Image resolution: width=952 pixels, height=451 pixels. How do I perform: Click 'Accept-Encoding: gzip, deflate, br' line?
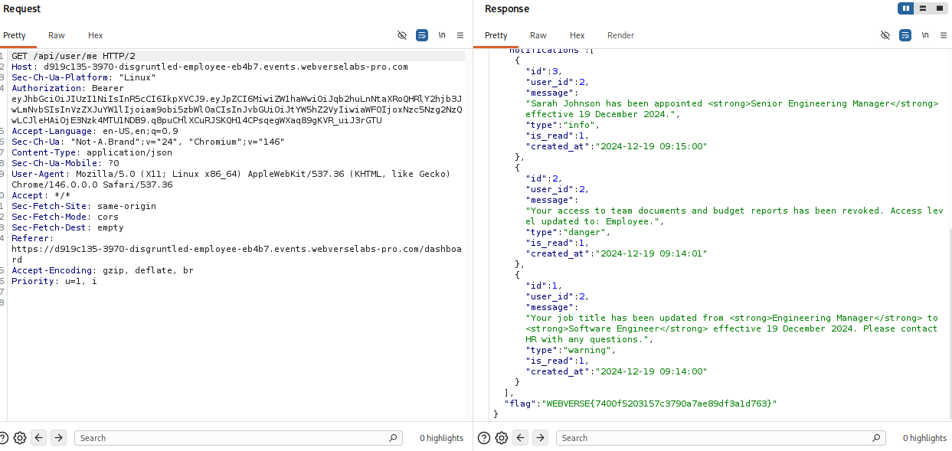(102, 271)
